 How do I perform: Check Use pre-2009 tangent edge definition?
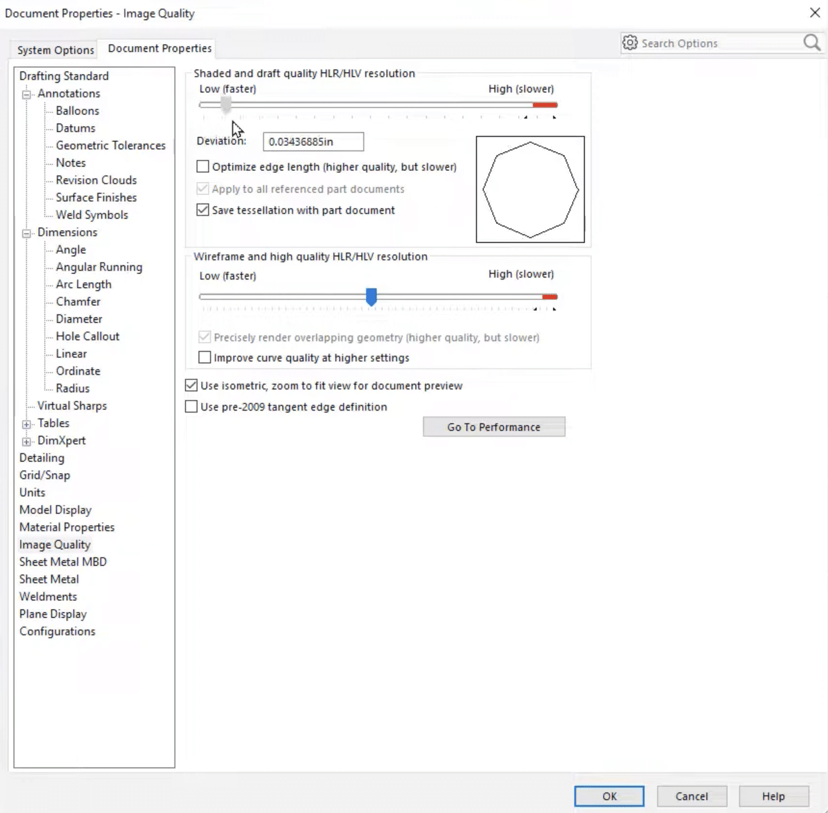coord(191,406)
